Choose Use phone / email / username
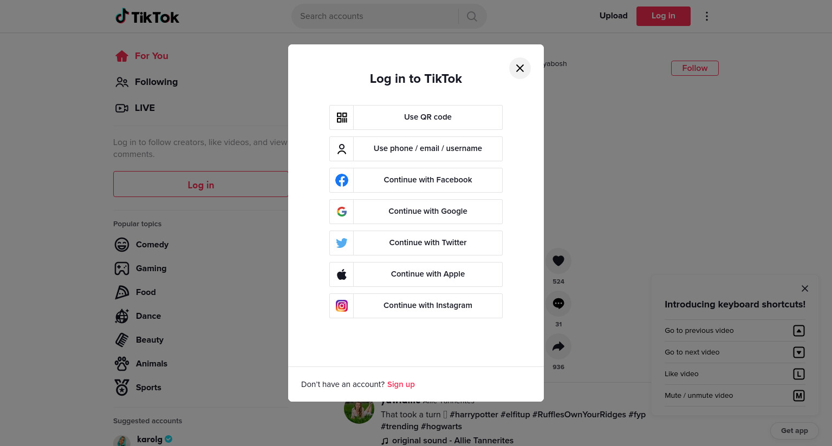Image resolution: width=832 pixels, height=446 pixels. pos(416,149)
